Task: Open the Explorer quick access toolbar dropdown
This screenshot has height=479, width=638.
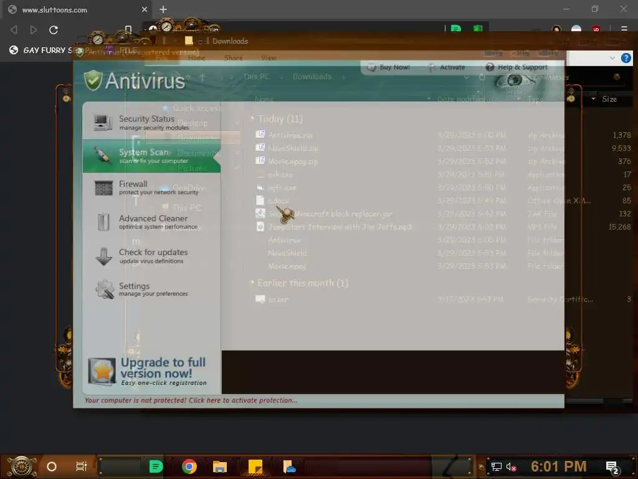Action: 200,42
